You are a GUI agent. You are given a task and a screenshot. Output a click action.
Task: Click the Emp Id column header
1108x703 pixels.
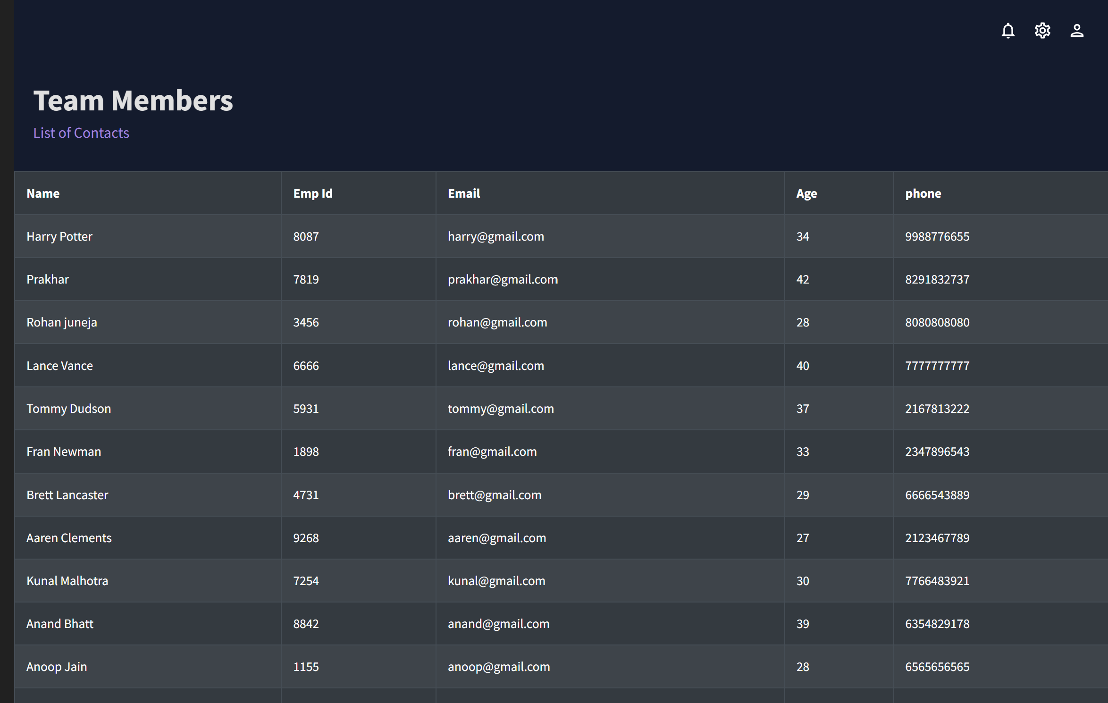[x=313, y=193]
